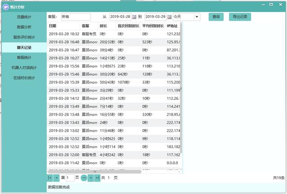Open the 流量统计 section

coord(24,17)
